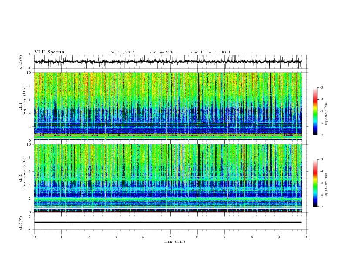
Task: Click inside the ch.1 spectrogram panel
Action: (168, 106)
